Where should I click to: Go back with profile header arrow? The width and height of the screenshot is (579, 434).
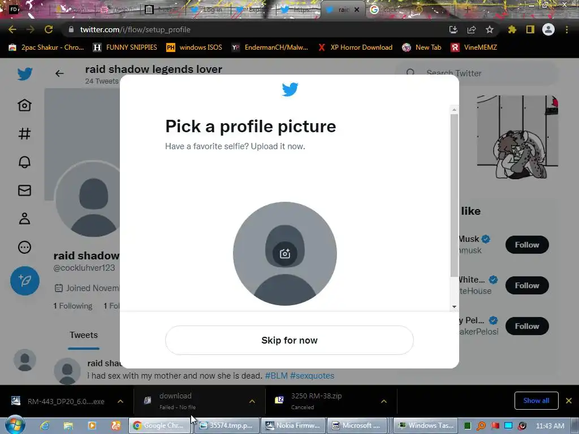coord(59,73)
